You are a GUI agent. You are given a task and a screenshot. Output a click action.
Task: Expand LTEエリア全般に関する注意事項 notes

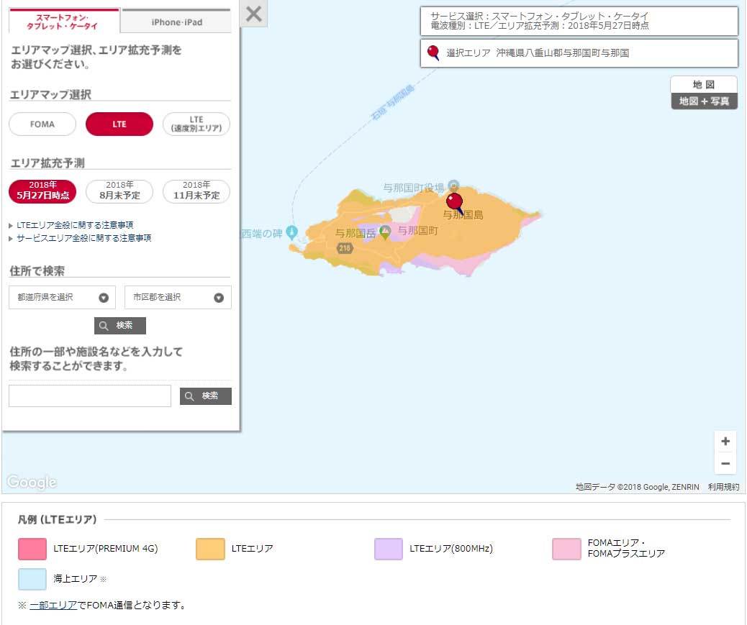click(x=74, y=225)
